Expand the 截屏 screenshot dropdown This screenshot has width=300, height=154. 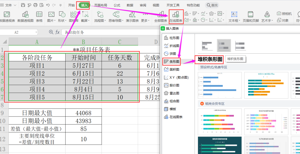(89, 21)
